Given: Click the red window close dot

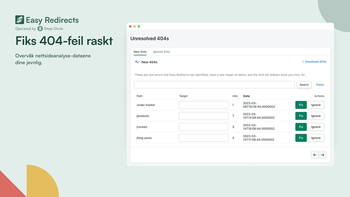Looking at the screenshot, I should click(130, 26).
